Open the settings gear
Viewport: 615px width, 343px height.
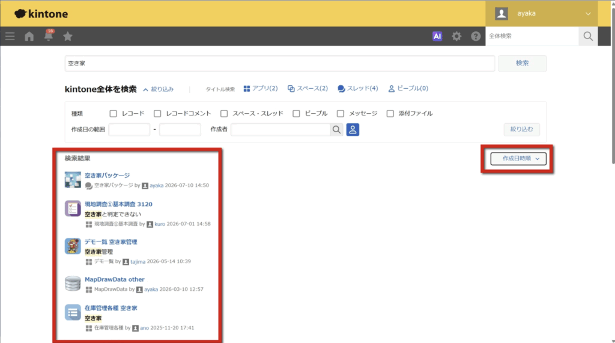click(456, 36)
